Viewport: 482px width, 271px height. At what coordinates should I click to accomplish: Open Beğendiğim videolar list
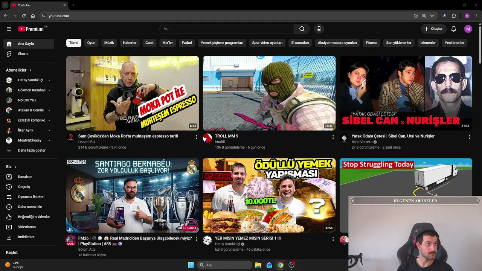tap(29, 217)
